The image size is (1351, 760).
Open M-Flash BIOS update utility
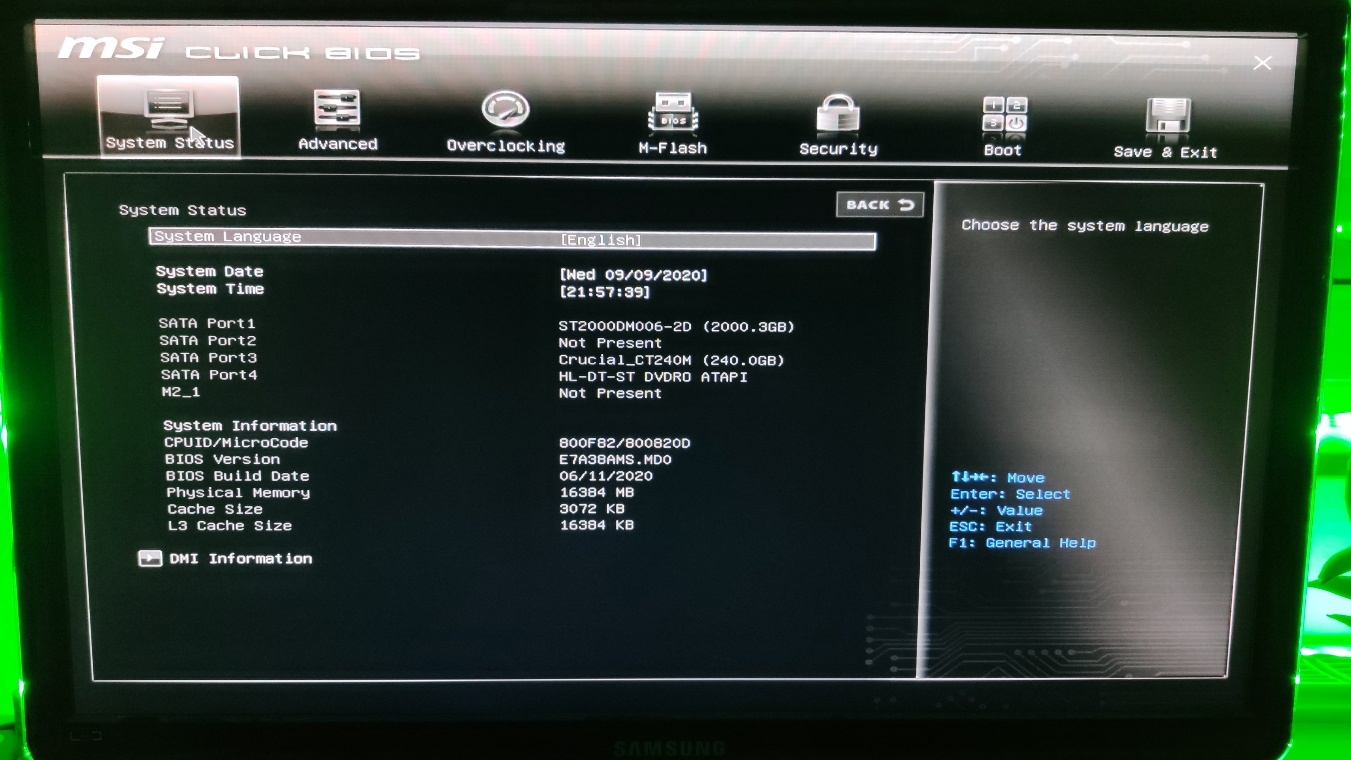click(x=673, y=113)
